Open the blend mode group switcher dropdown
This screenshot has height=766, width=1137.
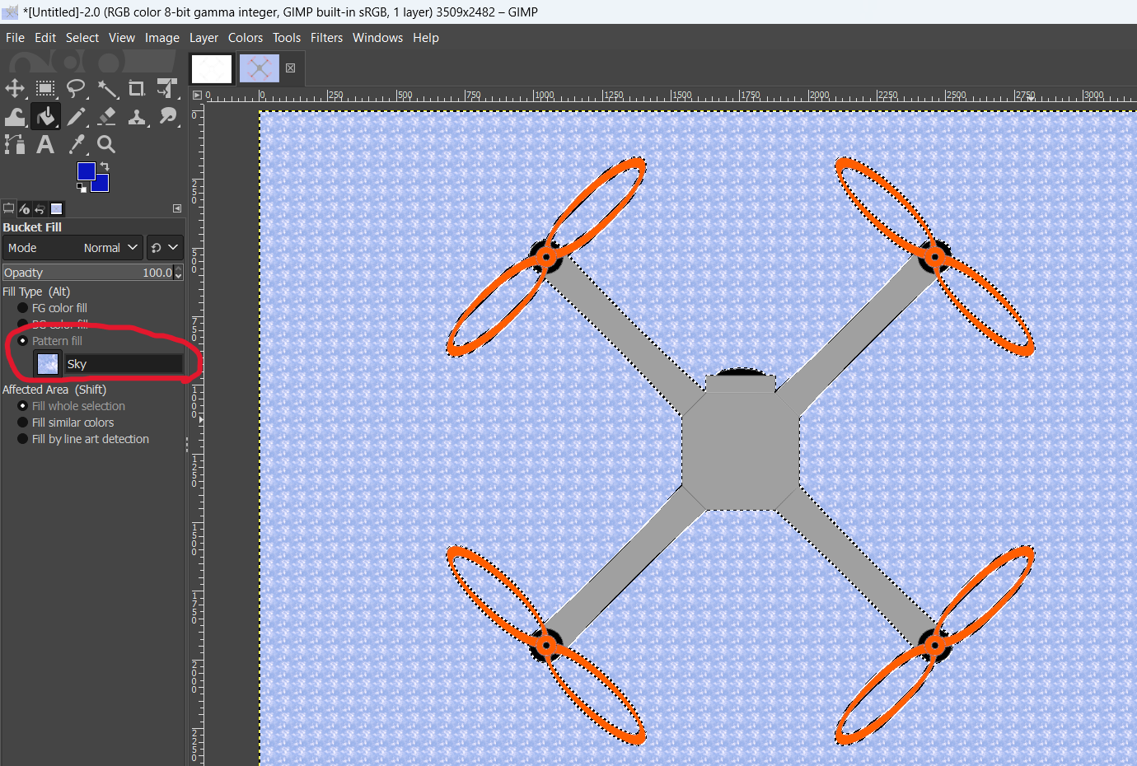165,248
